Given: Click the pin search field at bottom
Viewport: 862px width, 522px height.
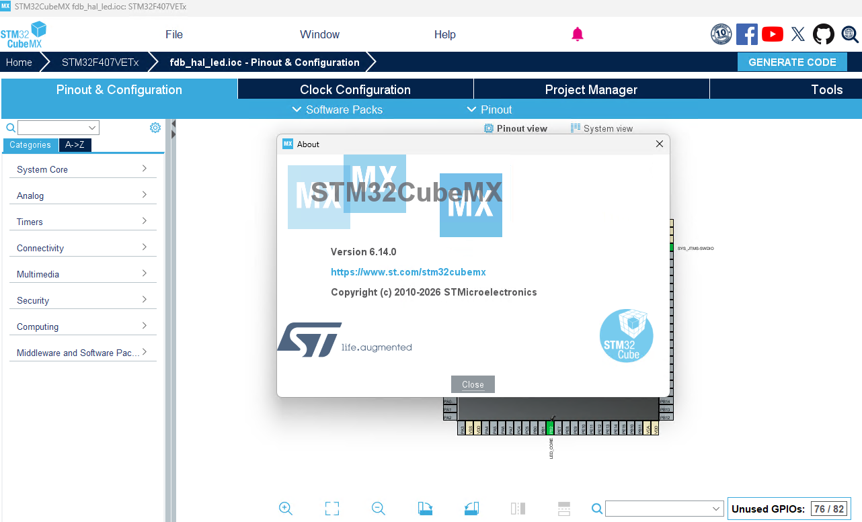Looking at the screenshot, I should coord(664,509).
